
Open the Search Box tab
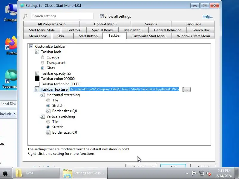point(201,30)
